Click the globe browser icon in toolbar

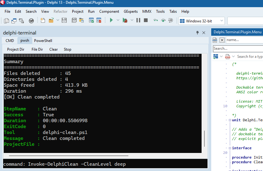(31, 21)
